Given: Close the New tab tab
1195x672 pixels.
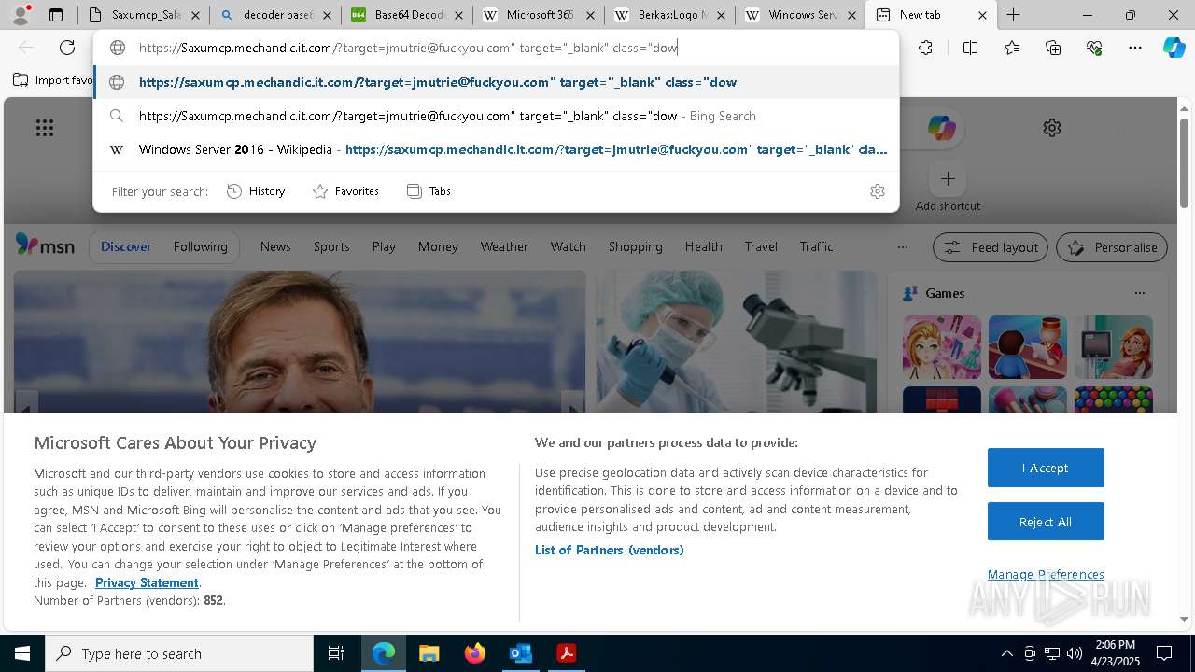Looking at the screenshot, I should 982,15.
